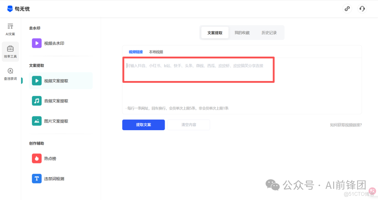Screen dimensions: 378x200
Task: Open the headset support icon
Action: [x=362, y=9]
